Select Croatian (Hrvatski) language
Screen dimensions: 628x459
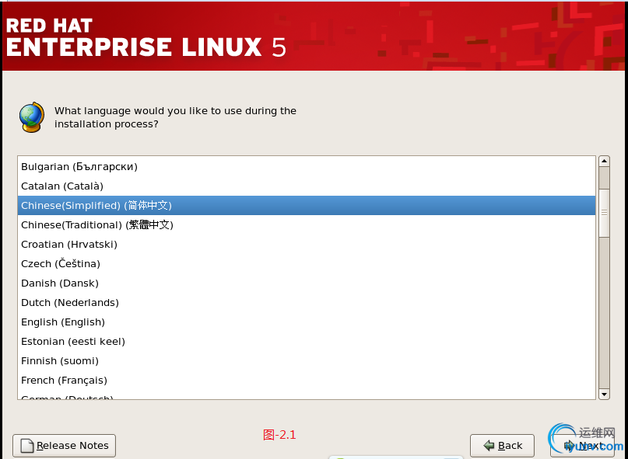tap(69, 244)
